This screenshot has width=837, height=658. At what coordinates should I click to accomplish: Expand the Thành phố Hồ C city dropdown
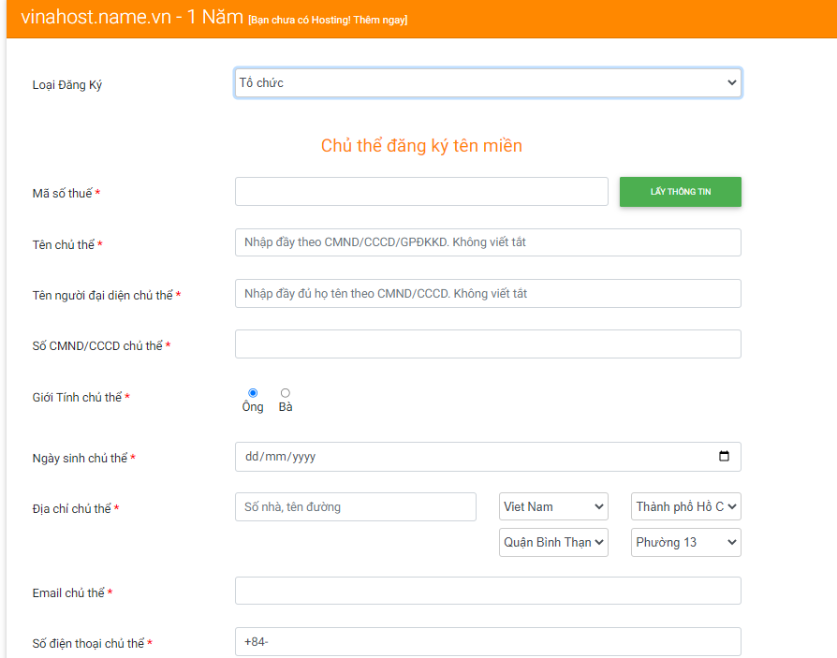(686, 506)
